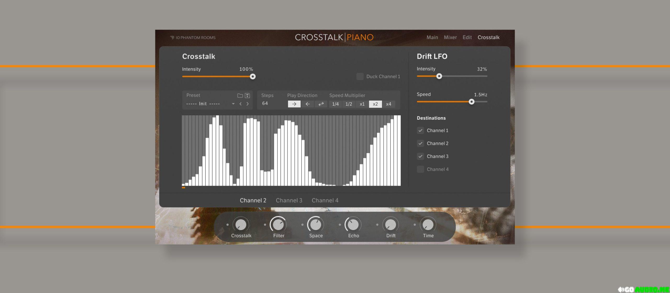Enable Duck Channel 1 checkbox
Screen dimensions: 670x293
coord(360,76)
